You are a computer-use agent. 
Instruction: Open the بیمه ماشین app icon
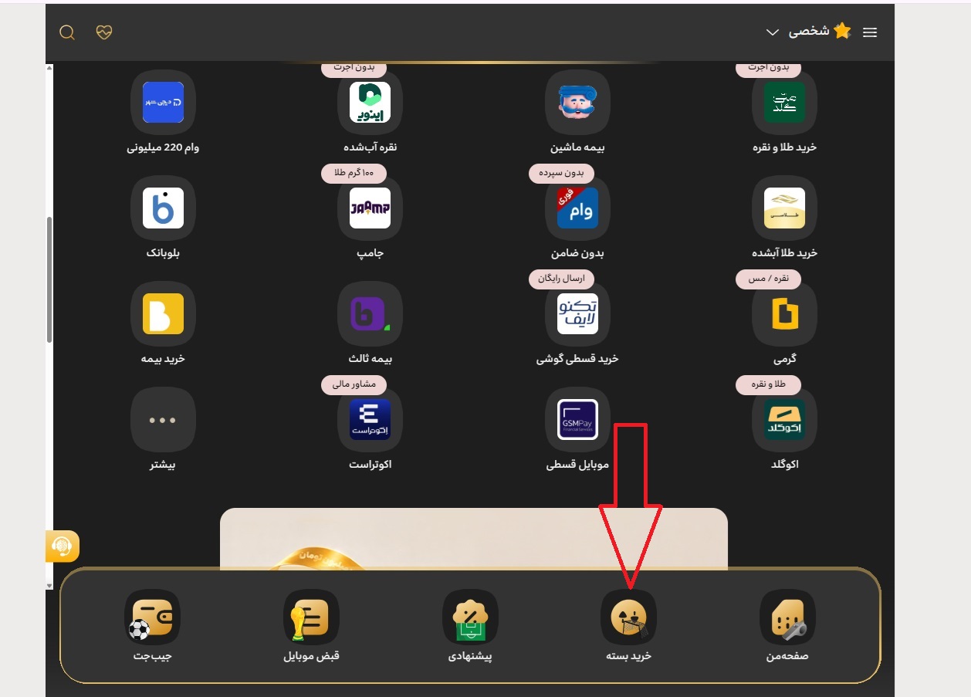577,102
